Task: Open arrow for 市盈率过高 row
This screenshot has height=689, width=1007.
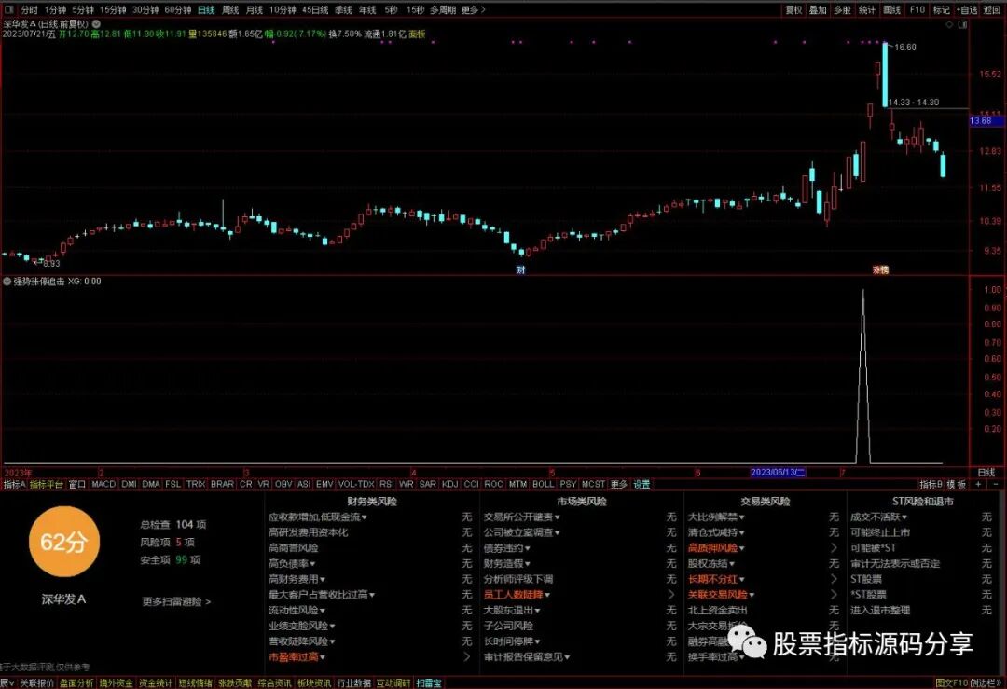Action: pos(467,657)
